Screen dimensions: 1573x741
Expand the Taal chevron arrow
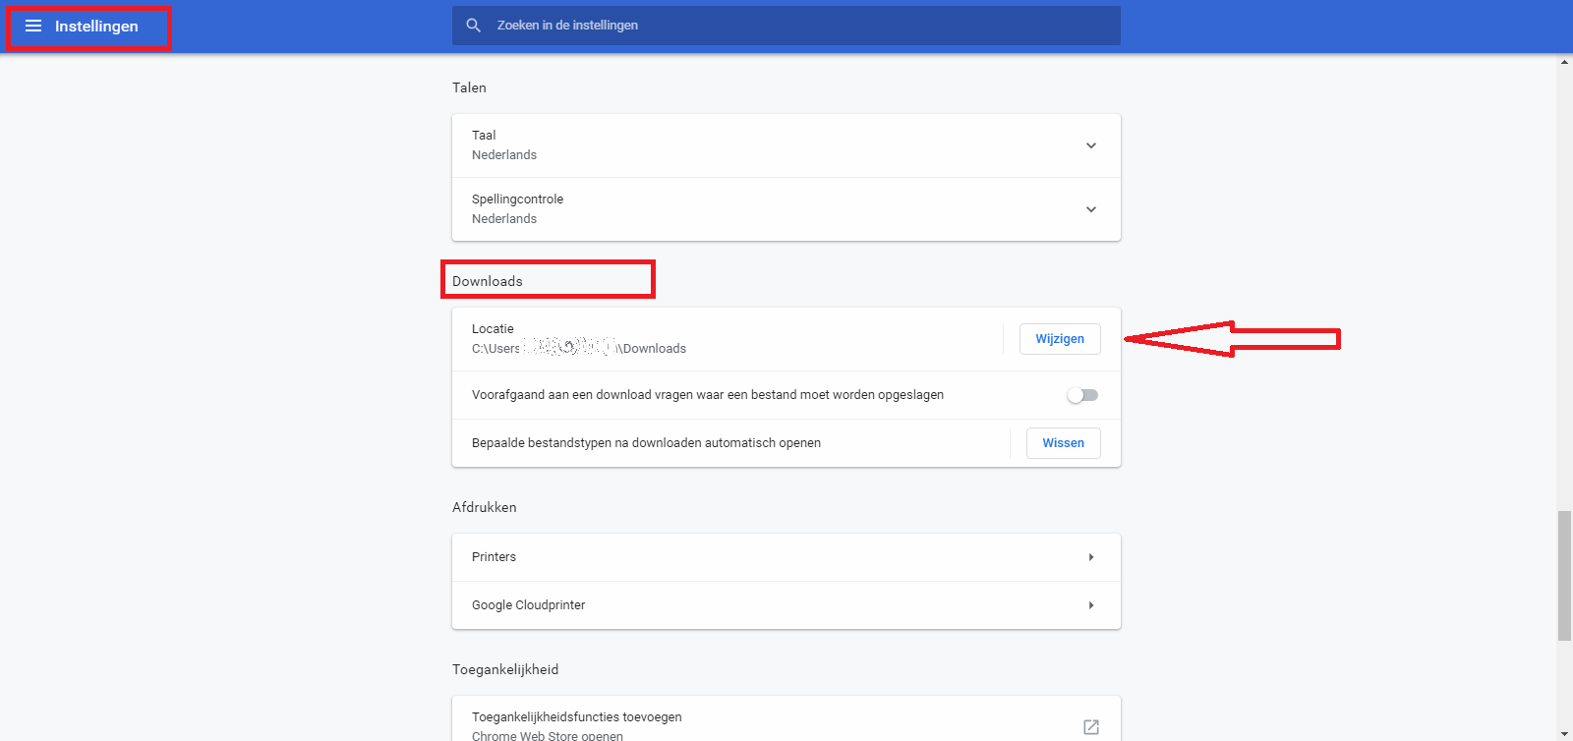[1090, 145]
